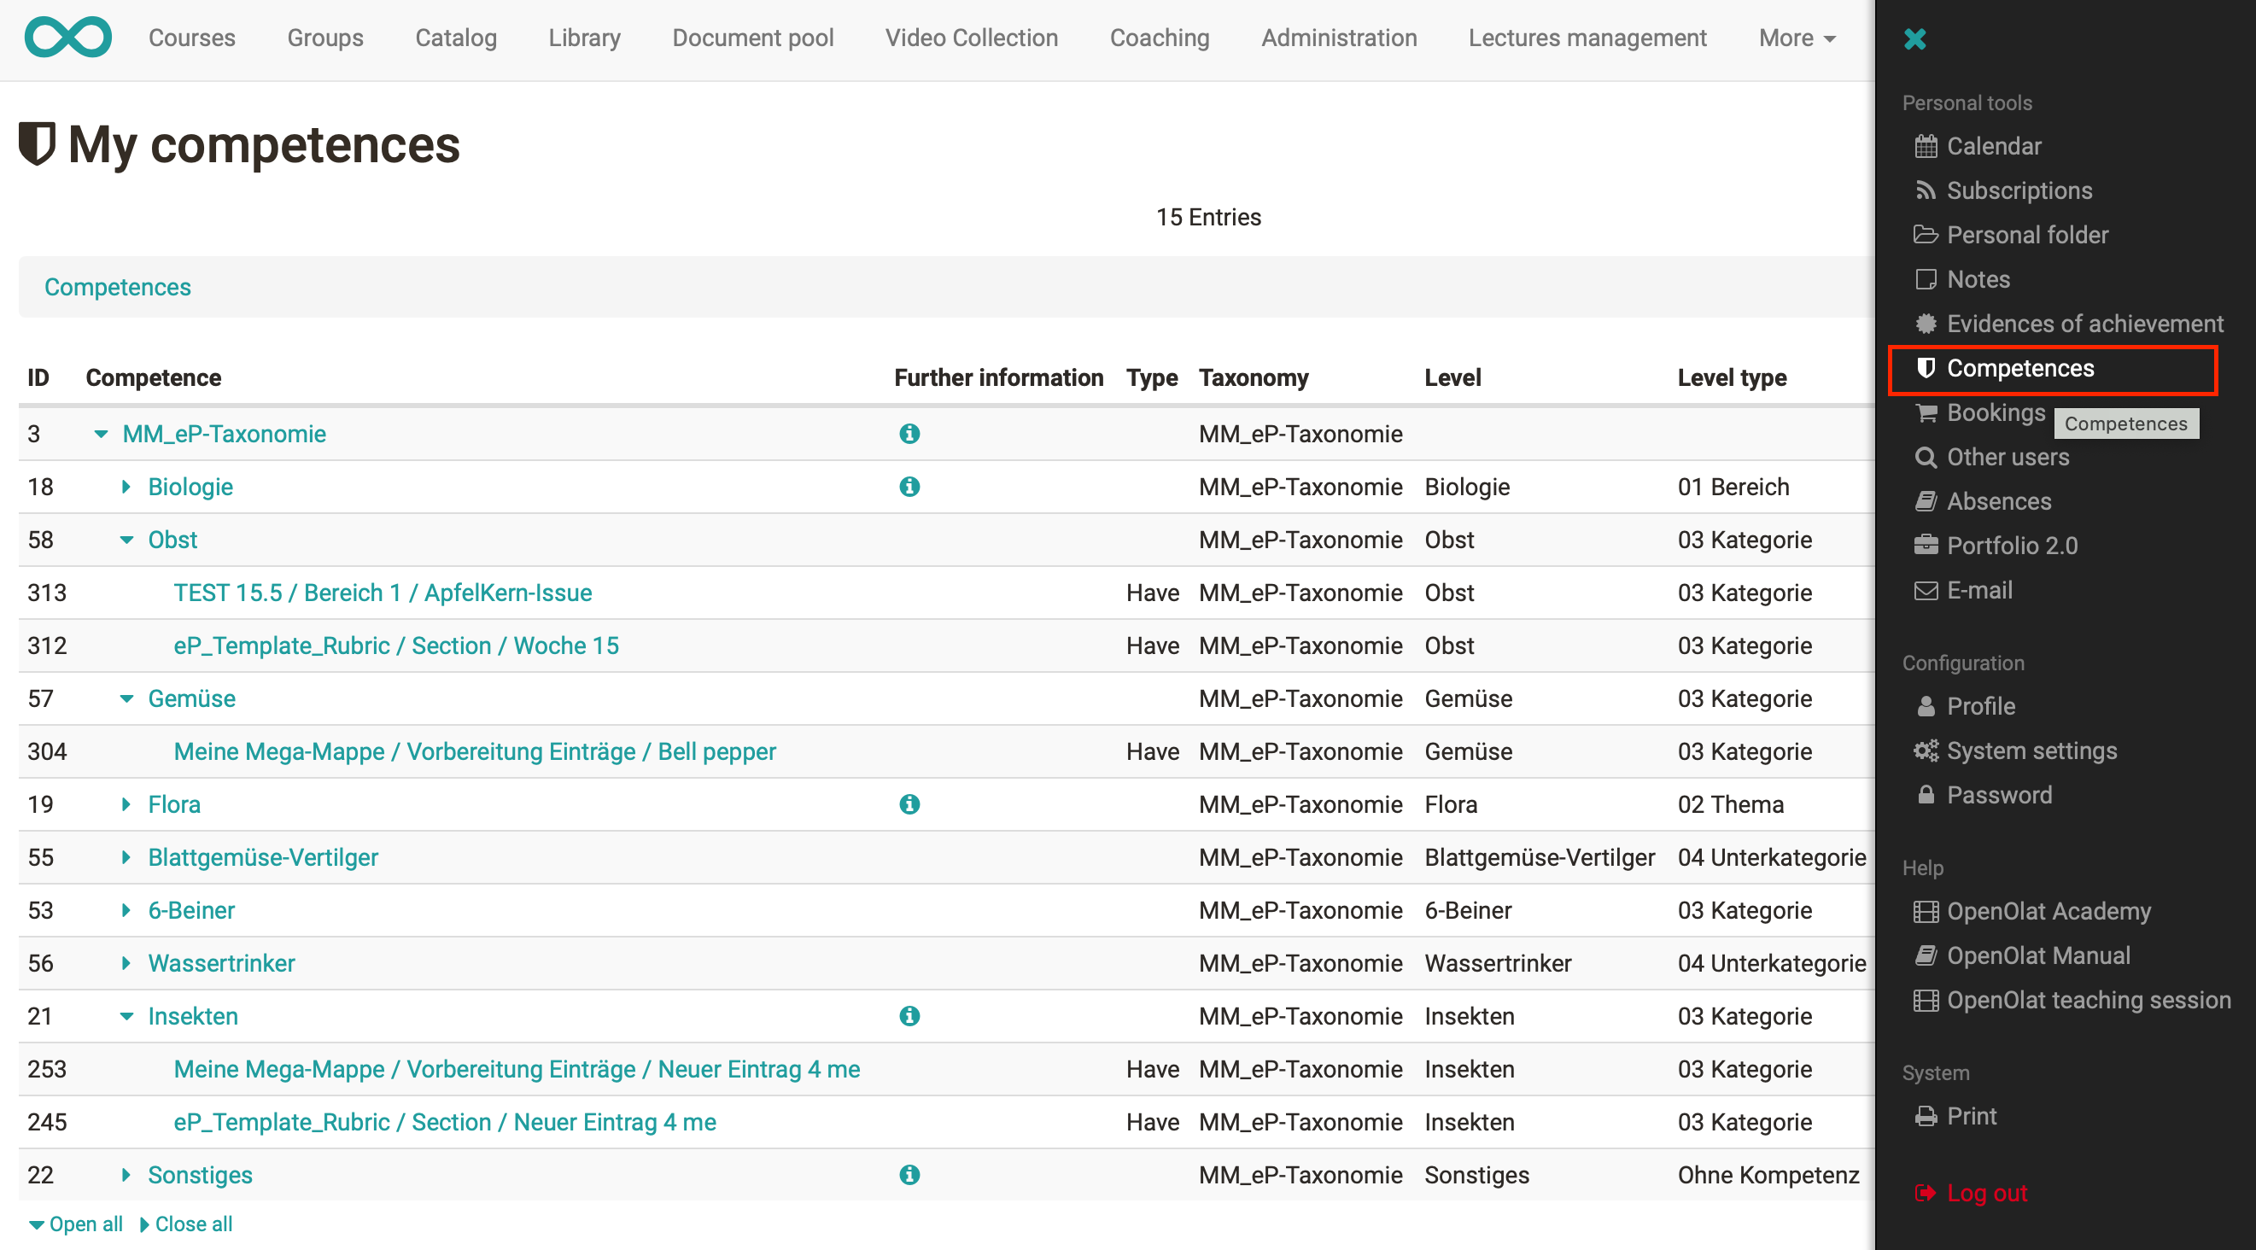
Task: Click info icon in Flora row
Action: click(x=909, y=804)
